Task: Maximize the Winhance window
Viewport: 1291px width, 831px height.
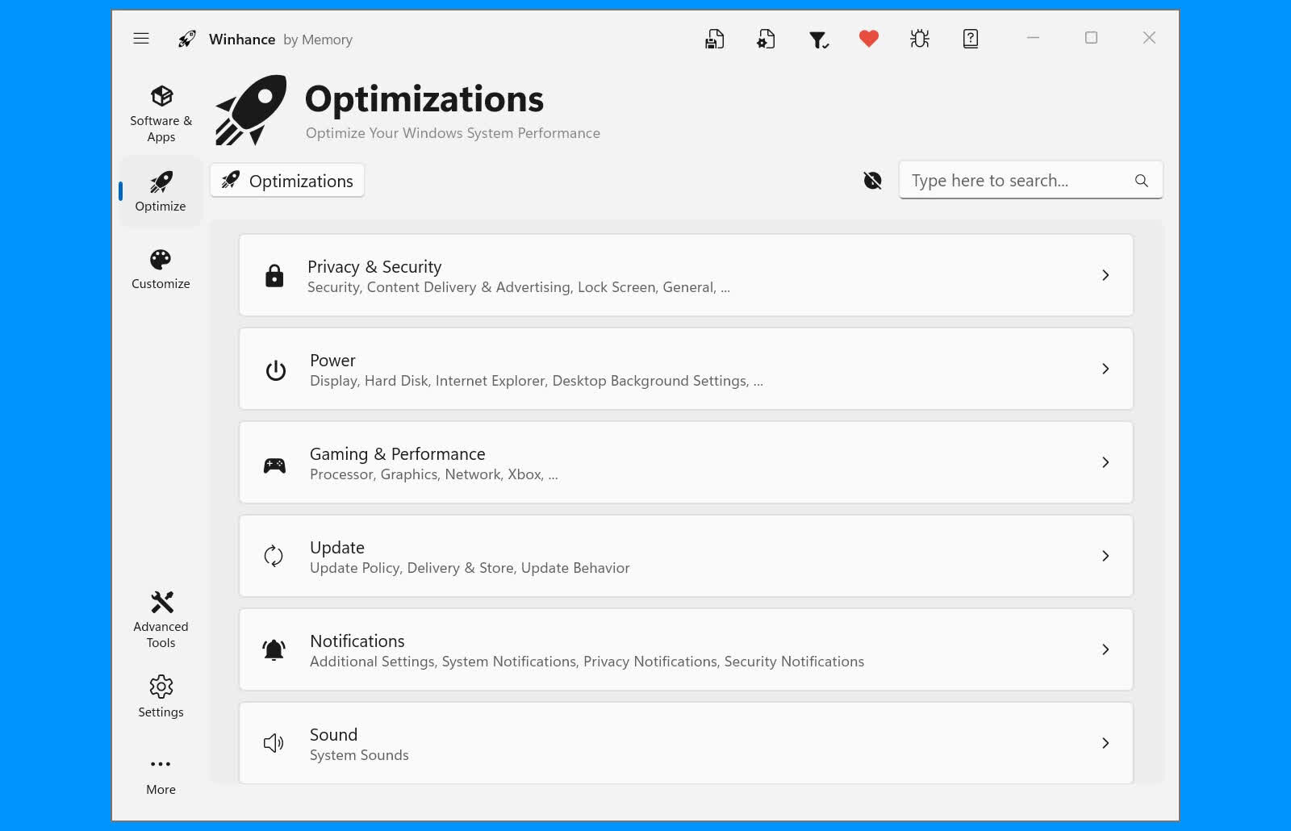Action: (1091, 38)
